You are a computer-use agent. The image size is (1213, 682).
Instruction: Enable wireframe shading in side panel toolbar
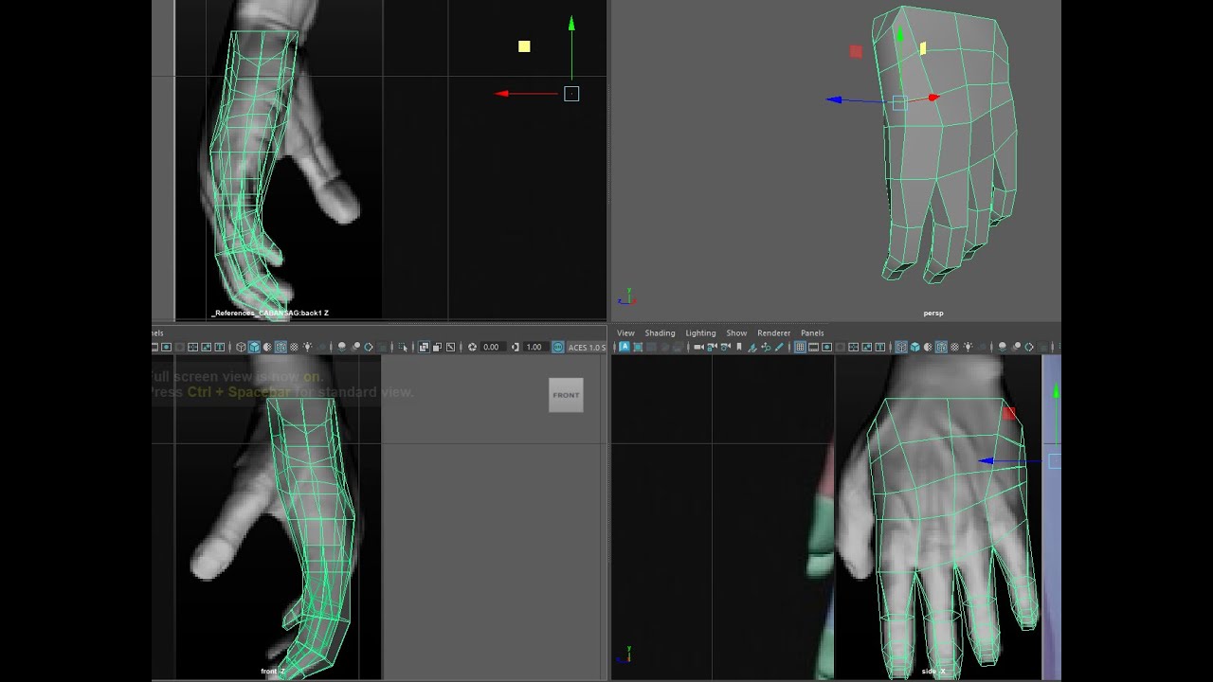pyautogui.click(x=901, y=347)
